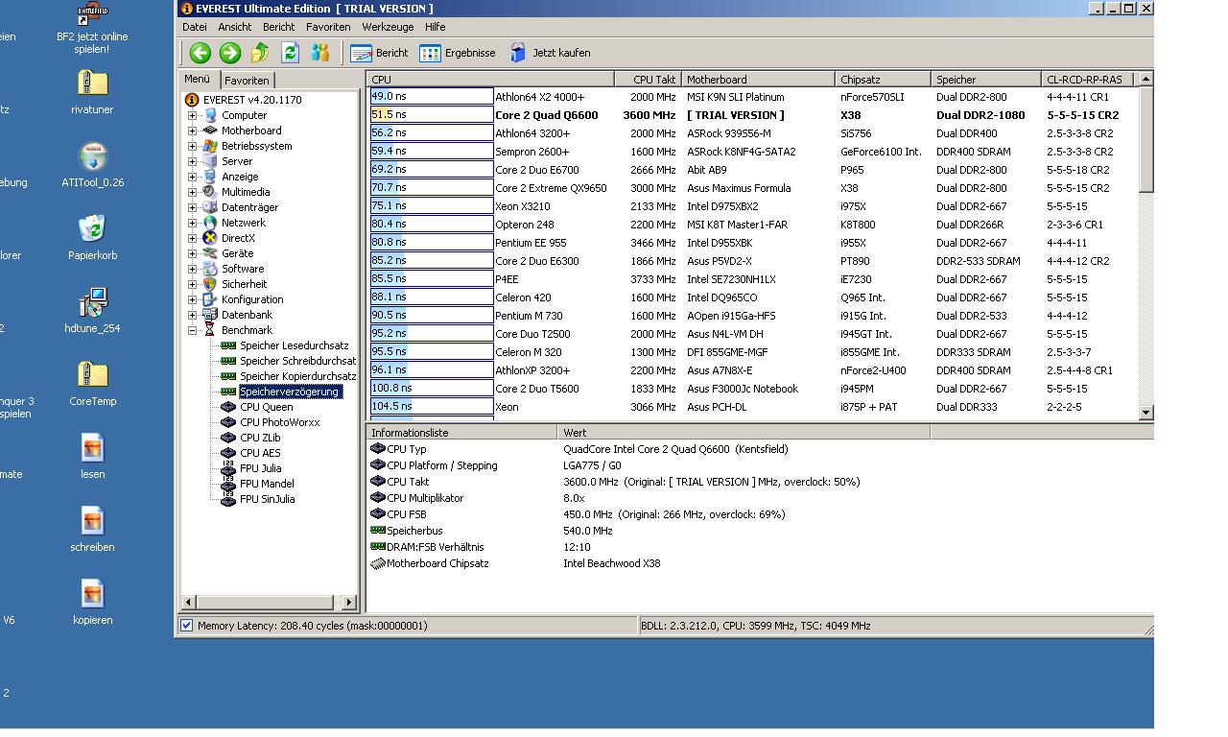The image size is (1228, 737).
Task: Select the schreiben desktop file icon
Action: [x=92, y=530]
